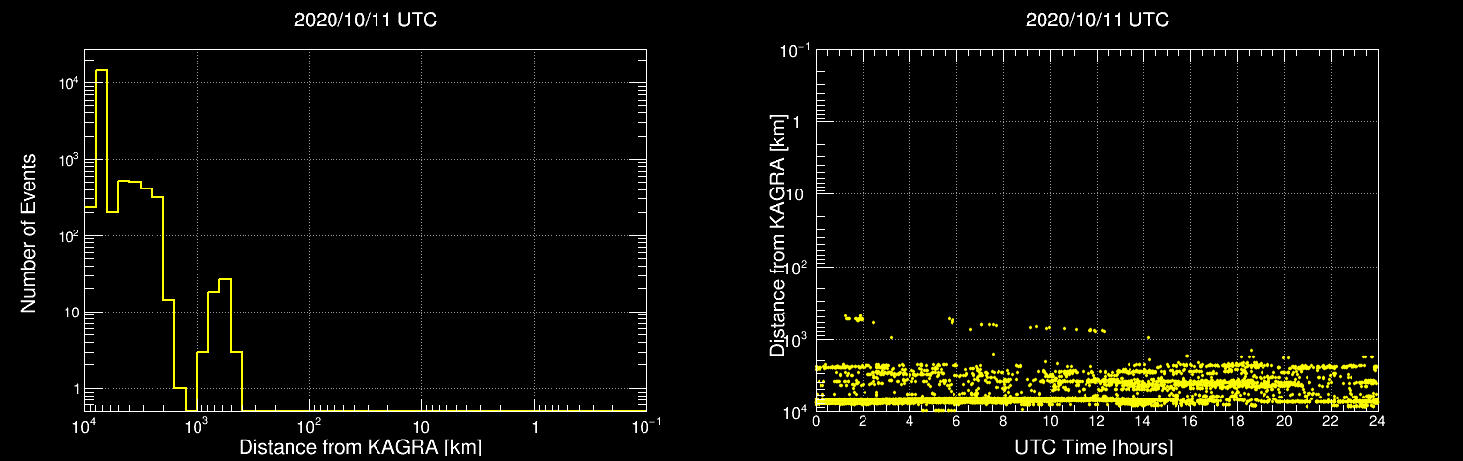Click the 12 hour tick on UTC Time axis
Image resolution: width=1463 pixels, height=461 pixels.
click(x=1096, y=421)
